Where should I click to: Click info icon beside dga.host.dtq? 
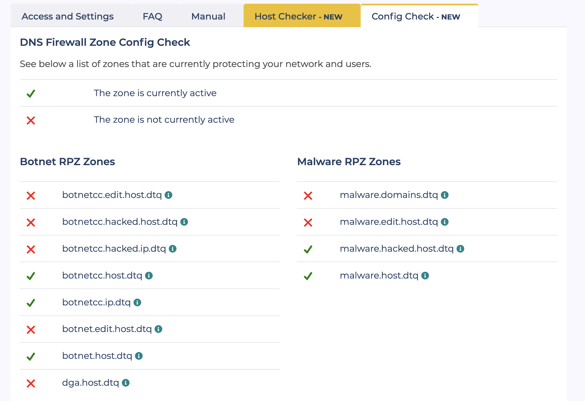tap(126, 383)
